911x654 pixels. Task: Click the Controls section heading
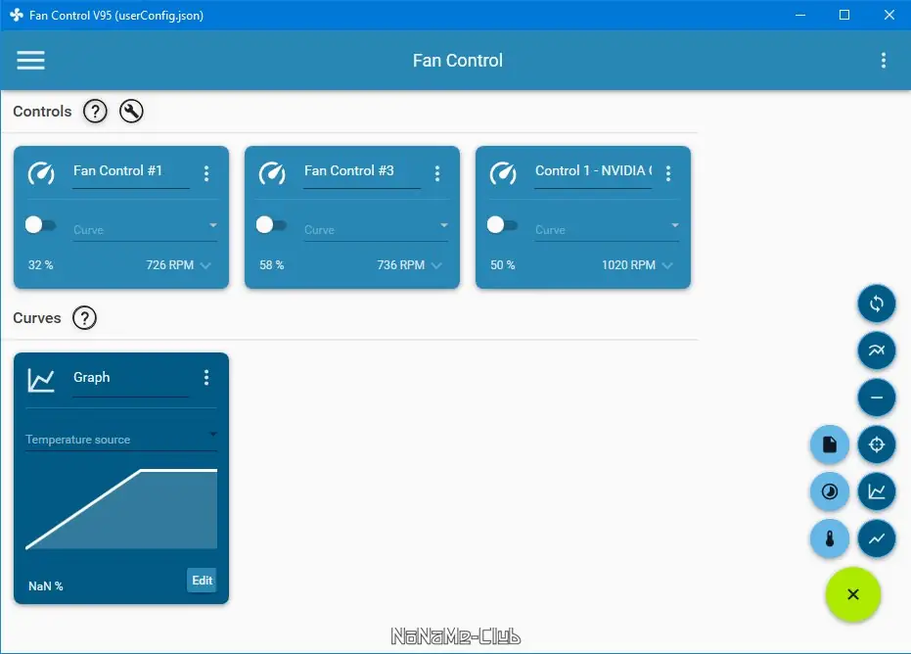click(42, 111)
